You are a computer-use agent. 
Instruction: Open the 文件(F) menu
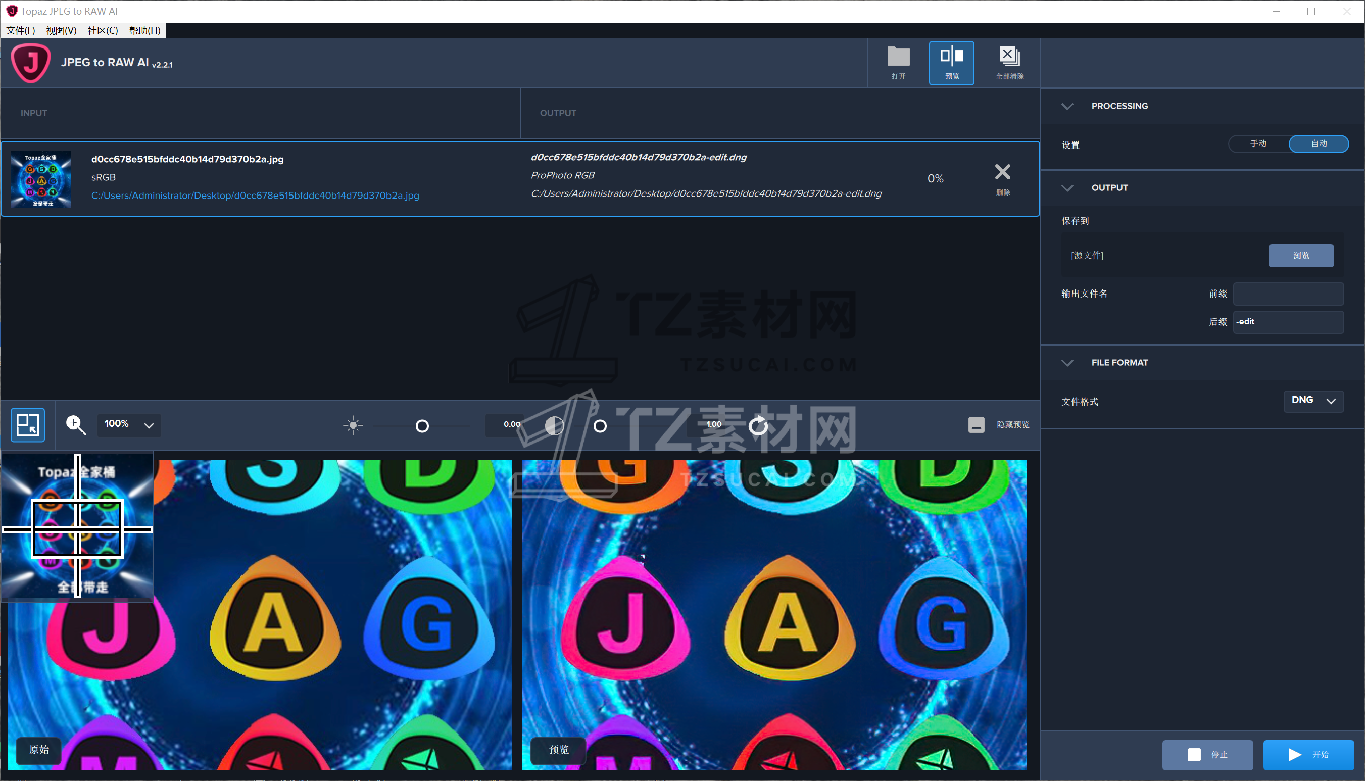coord(20,31)
